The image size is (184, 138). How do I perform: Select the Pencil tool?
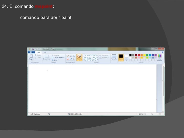[x=68, y=56]
